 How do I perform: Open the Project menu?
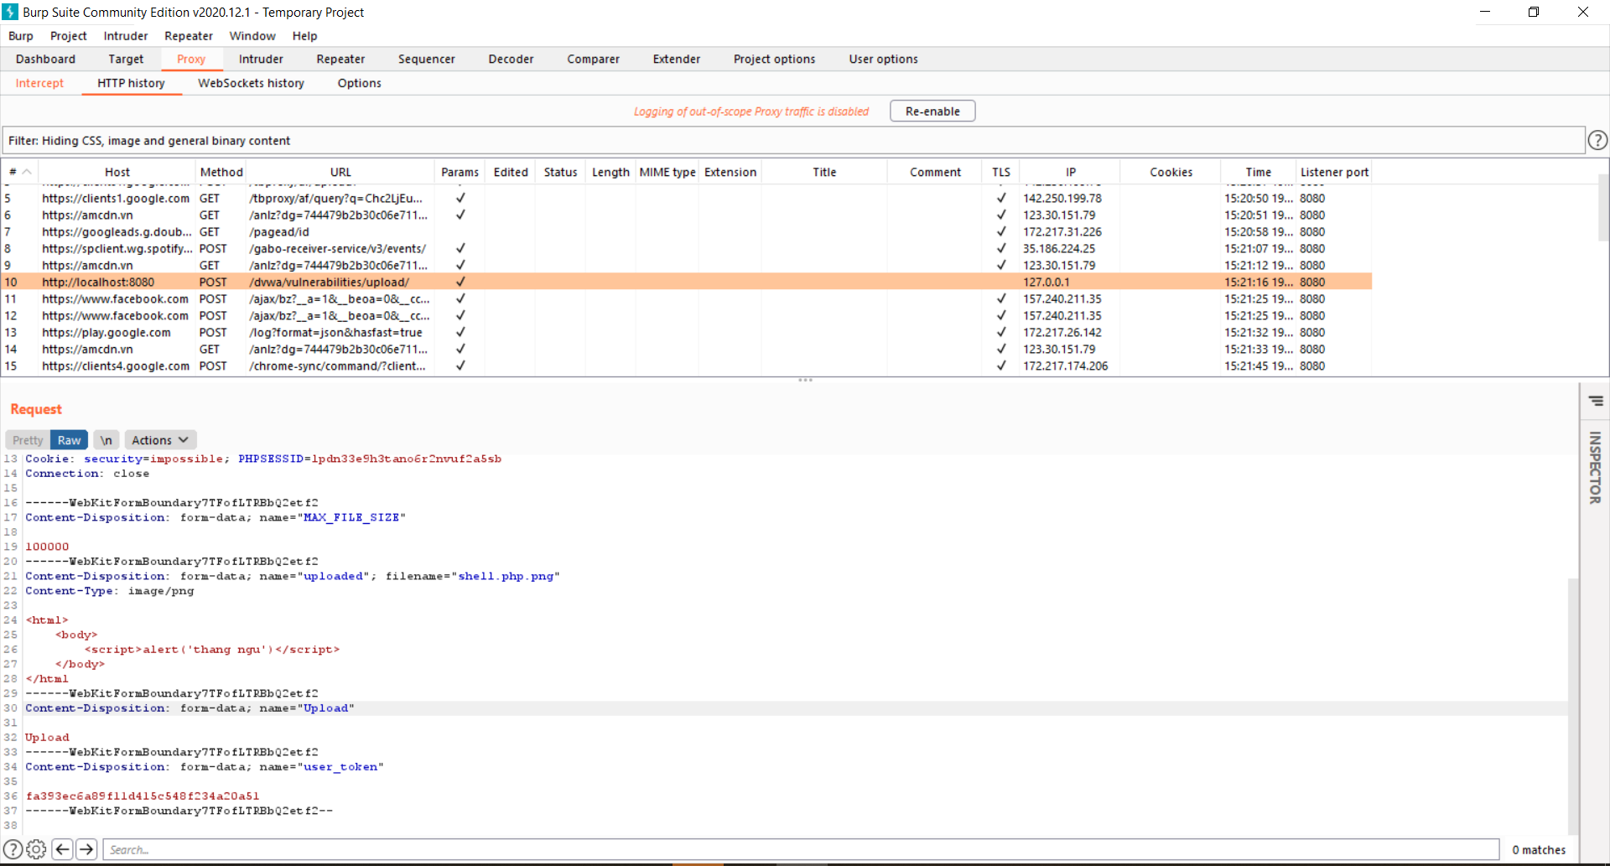click(68, 36)
